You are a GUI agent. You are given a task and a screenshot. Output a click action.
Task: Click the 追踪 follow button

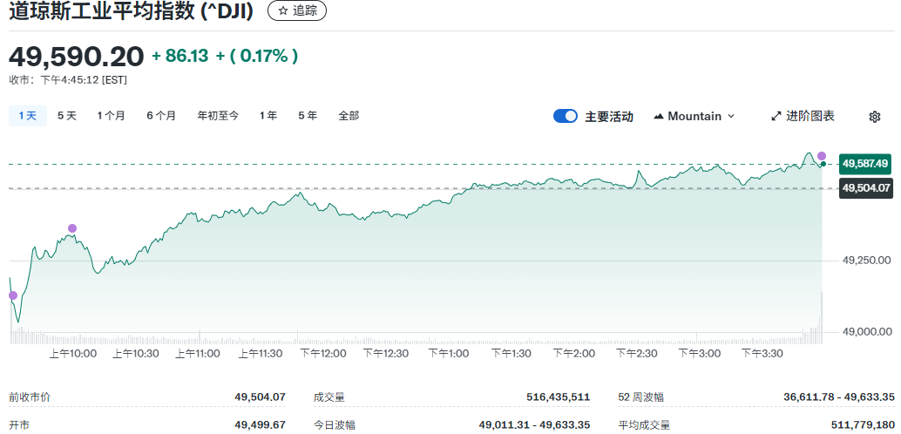297,11
